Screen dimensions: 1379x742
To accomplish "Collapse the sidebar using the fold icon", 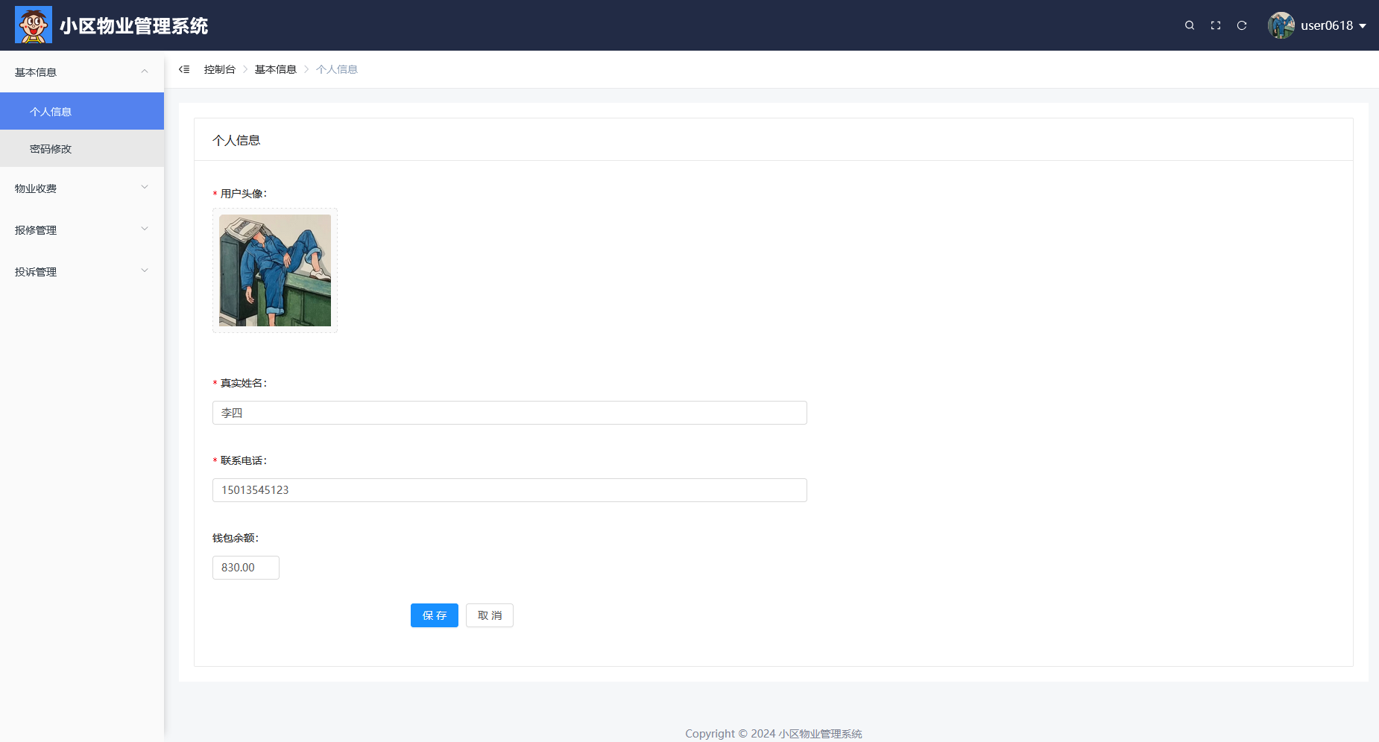I will point(184,69).
